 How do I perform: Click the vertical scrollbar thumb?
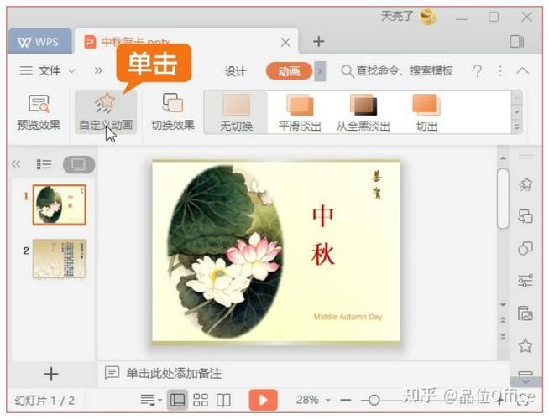(x=503, y=199)
